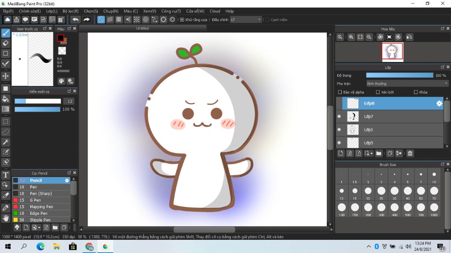This screenshot has width=451, height=253.
Task: Open snap settings gear in toolbar
Action: point(172,19)
